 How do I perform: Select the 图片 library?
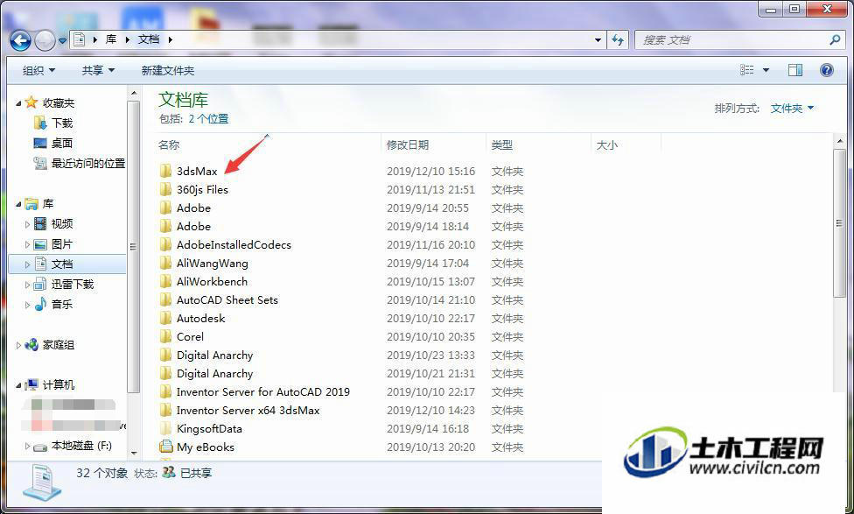pyautogui.click(x=62, y=244)
